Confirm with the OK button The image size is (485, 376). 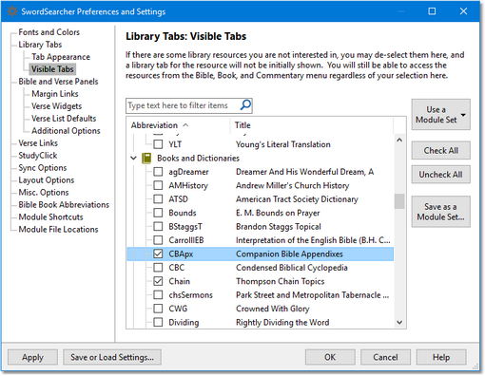click(x=330, y=357)
